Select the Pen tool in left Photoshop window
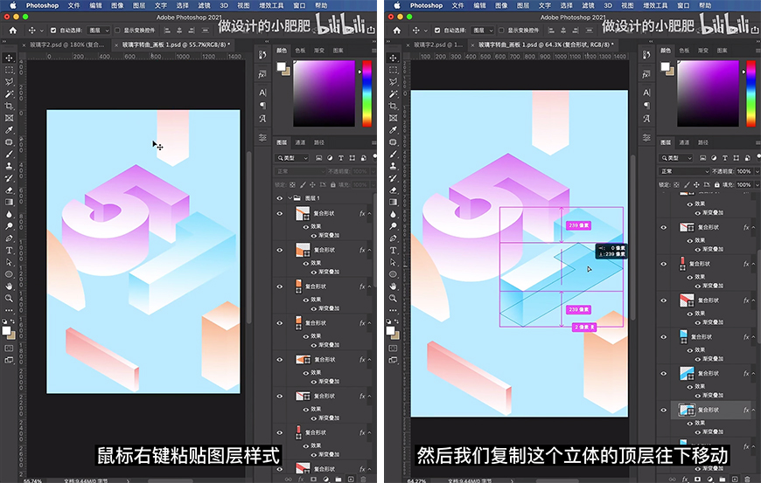Viewport: 761px width, 483px height. click(x=9, y=238)
